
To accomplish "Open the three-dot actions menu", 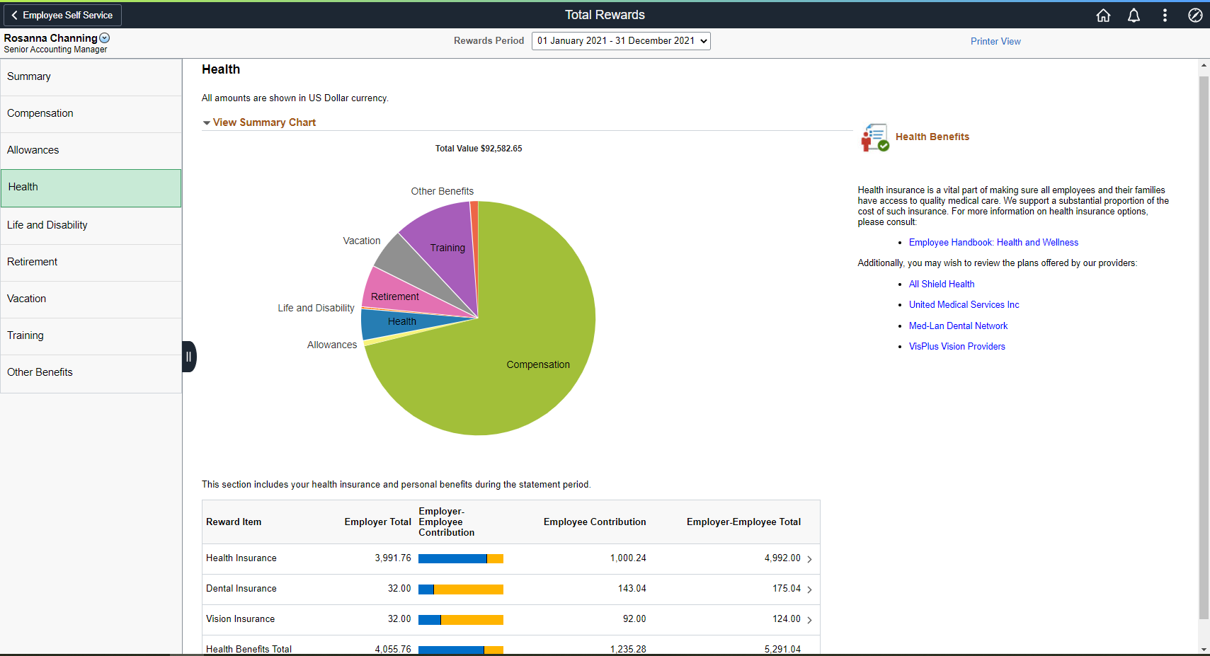I will [x=1165, y=16].
